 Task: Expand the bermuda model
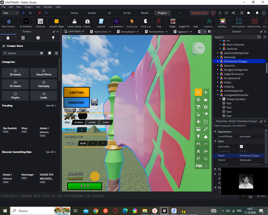218,57
